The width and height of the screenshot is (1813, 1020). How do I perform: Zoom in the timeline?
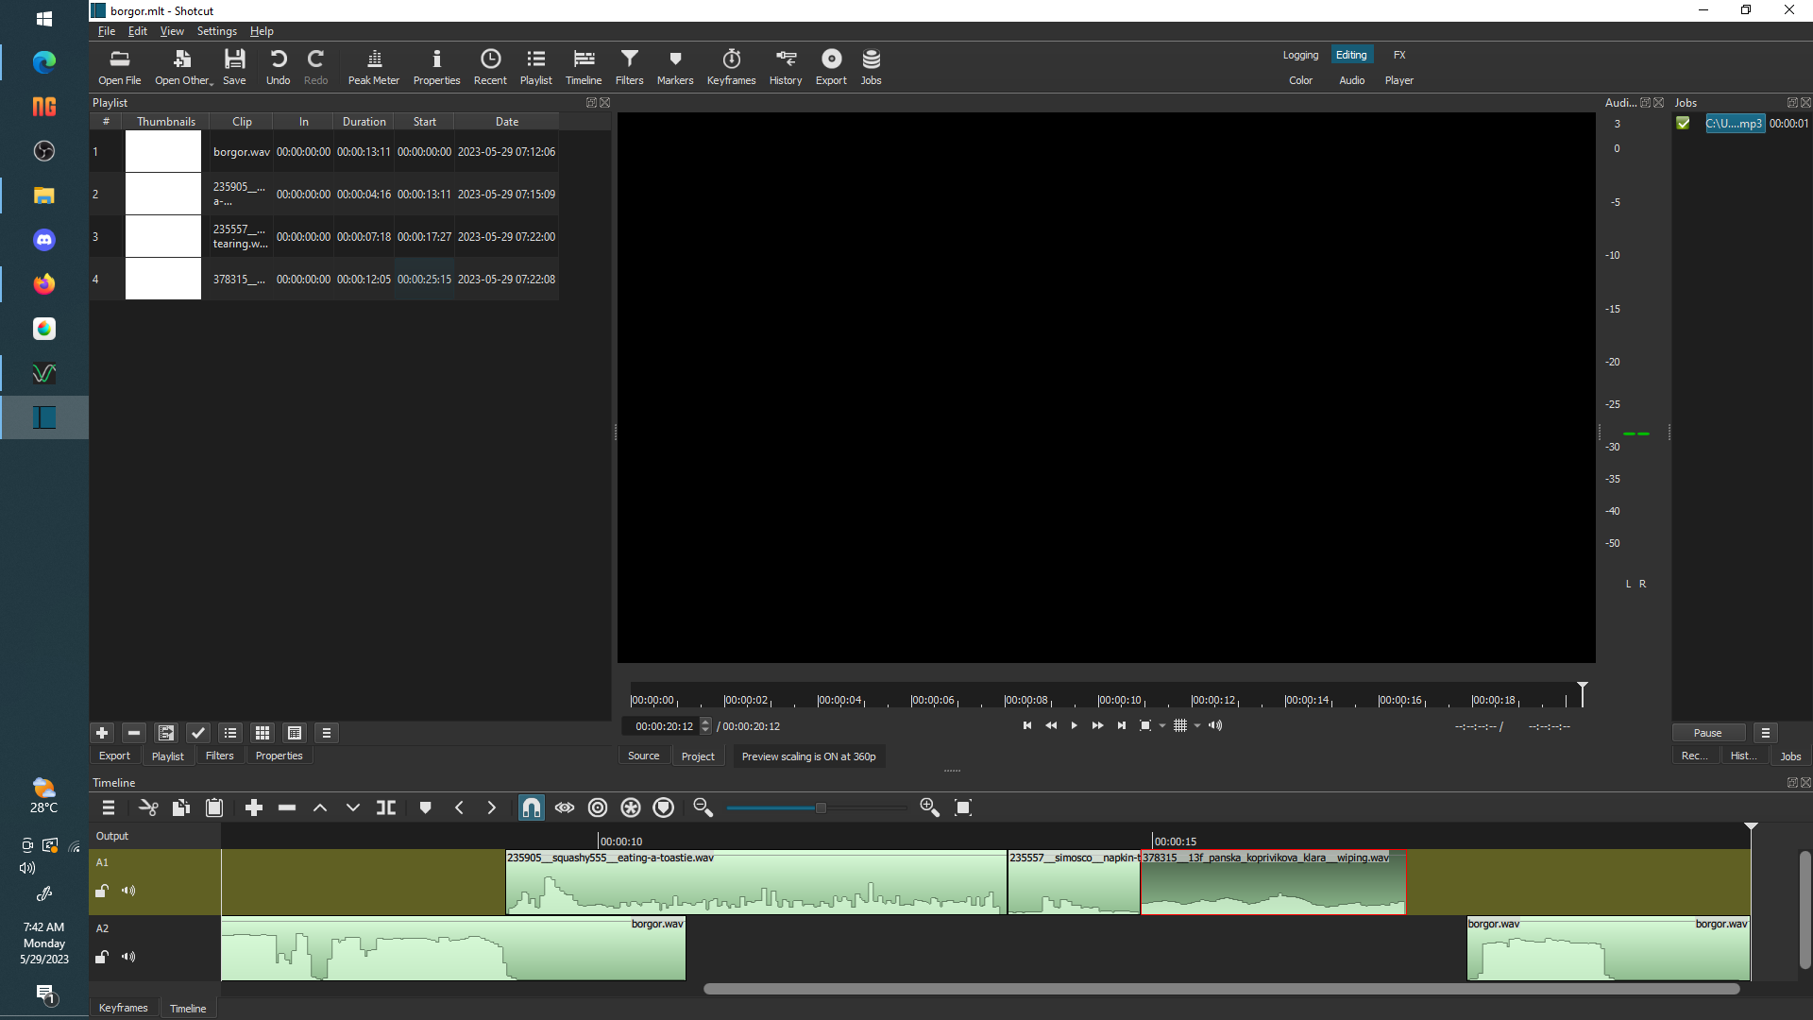[929, 807]
